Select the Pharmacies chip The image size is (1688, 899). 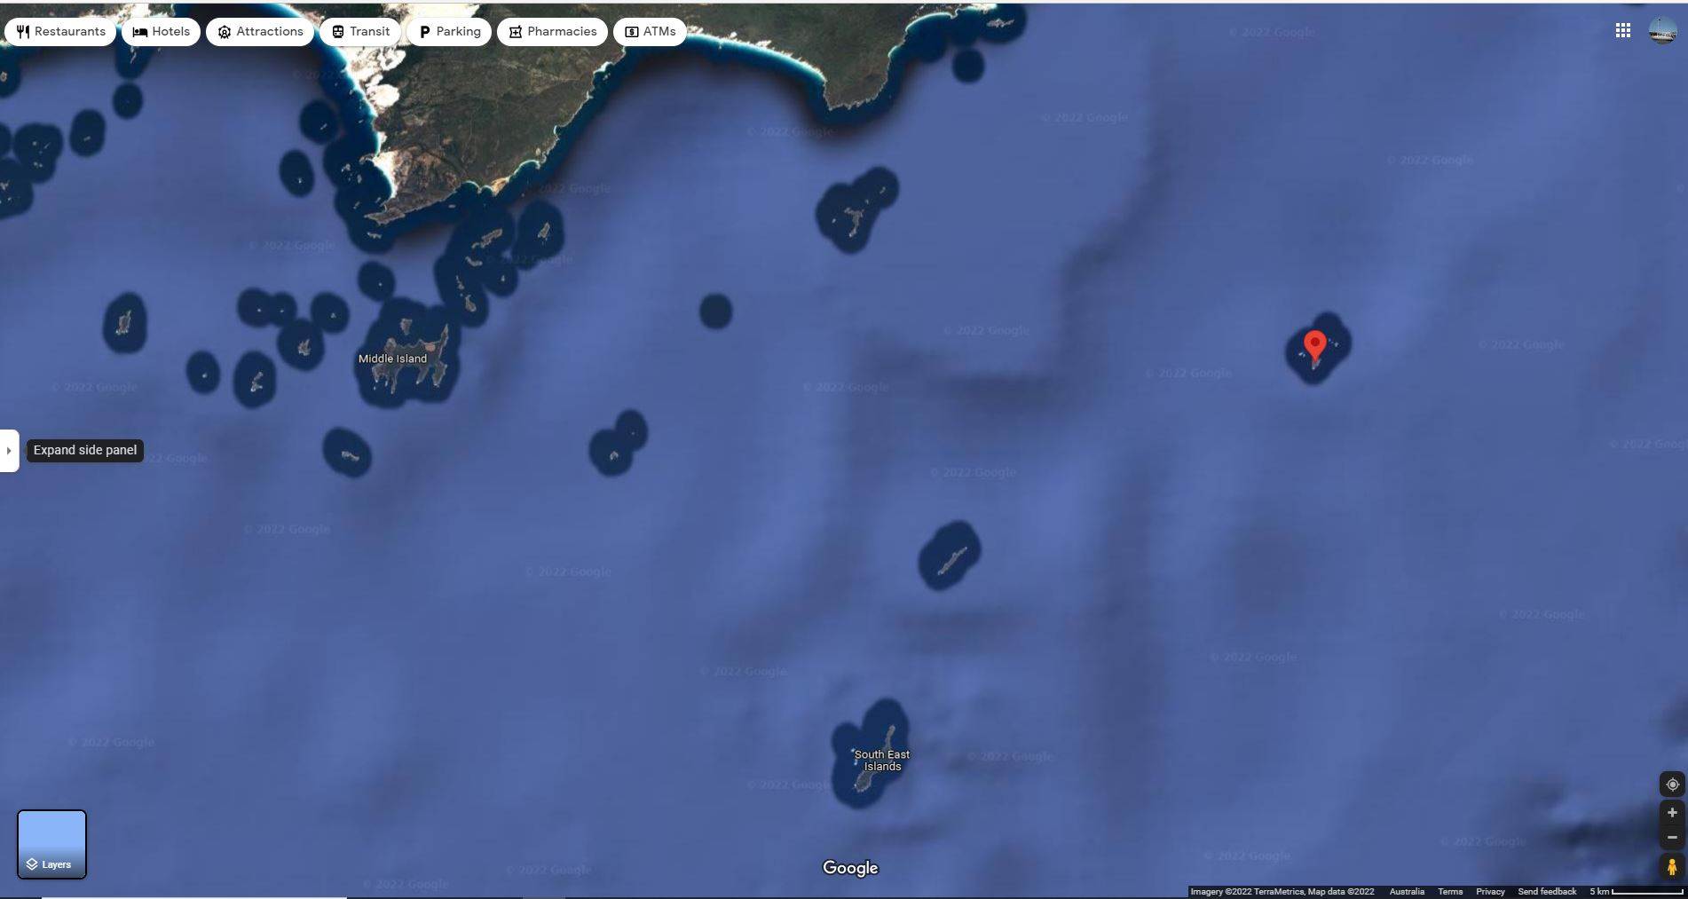(x=552, y=32)
